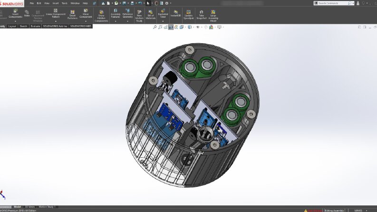Click Take Snapshot tool
The width and height of the screenshot is (377, 212).
(x=202, y=15)
